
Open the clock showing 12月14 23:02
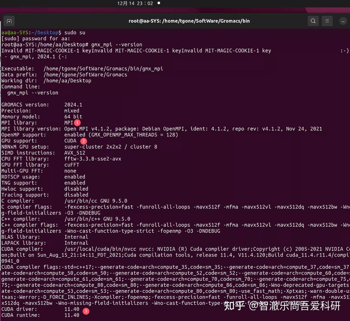[x=135, y=3]
